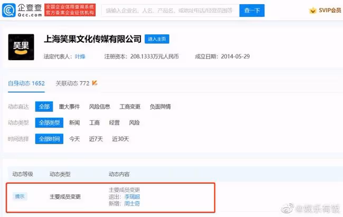343x217 pixels.
Task: Filter time to 近7天
Action: tap(96, 139)
